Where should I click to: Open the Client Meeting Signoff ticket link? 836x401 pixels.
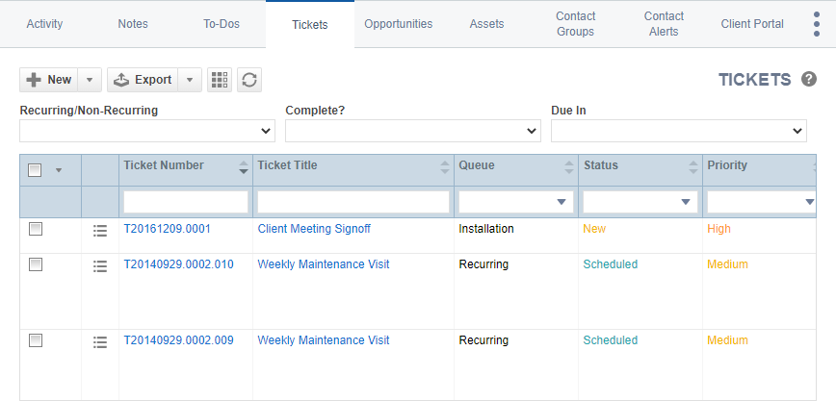point(314,229)
